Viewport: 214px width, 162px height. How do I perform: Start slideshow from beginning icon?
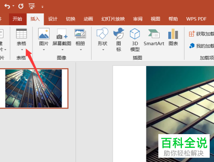click(32, 6)
